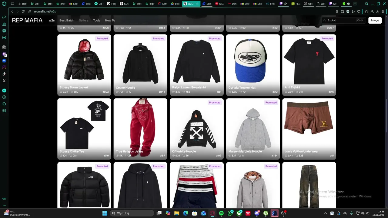Screen dimensions: 388x218
Task: Open Twitch icon in Opera sidebar
Action: [4, 54]
